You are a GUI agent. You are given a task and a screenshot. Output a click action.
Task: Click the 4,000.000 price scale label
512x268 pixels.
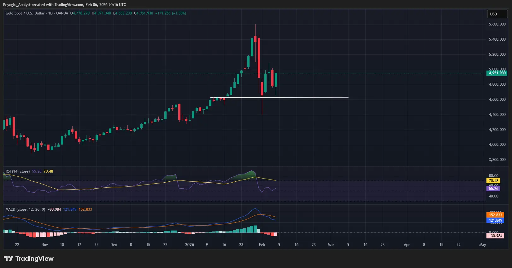pos(497,145)
